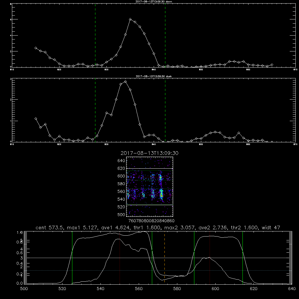299x299 pixels.
Task: Click the bottom plot y-axis label 0.0
Action: [20, 283]
